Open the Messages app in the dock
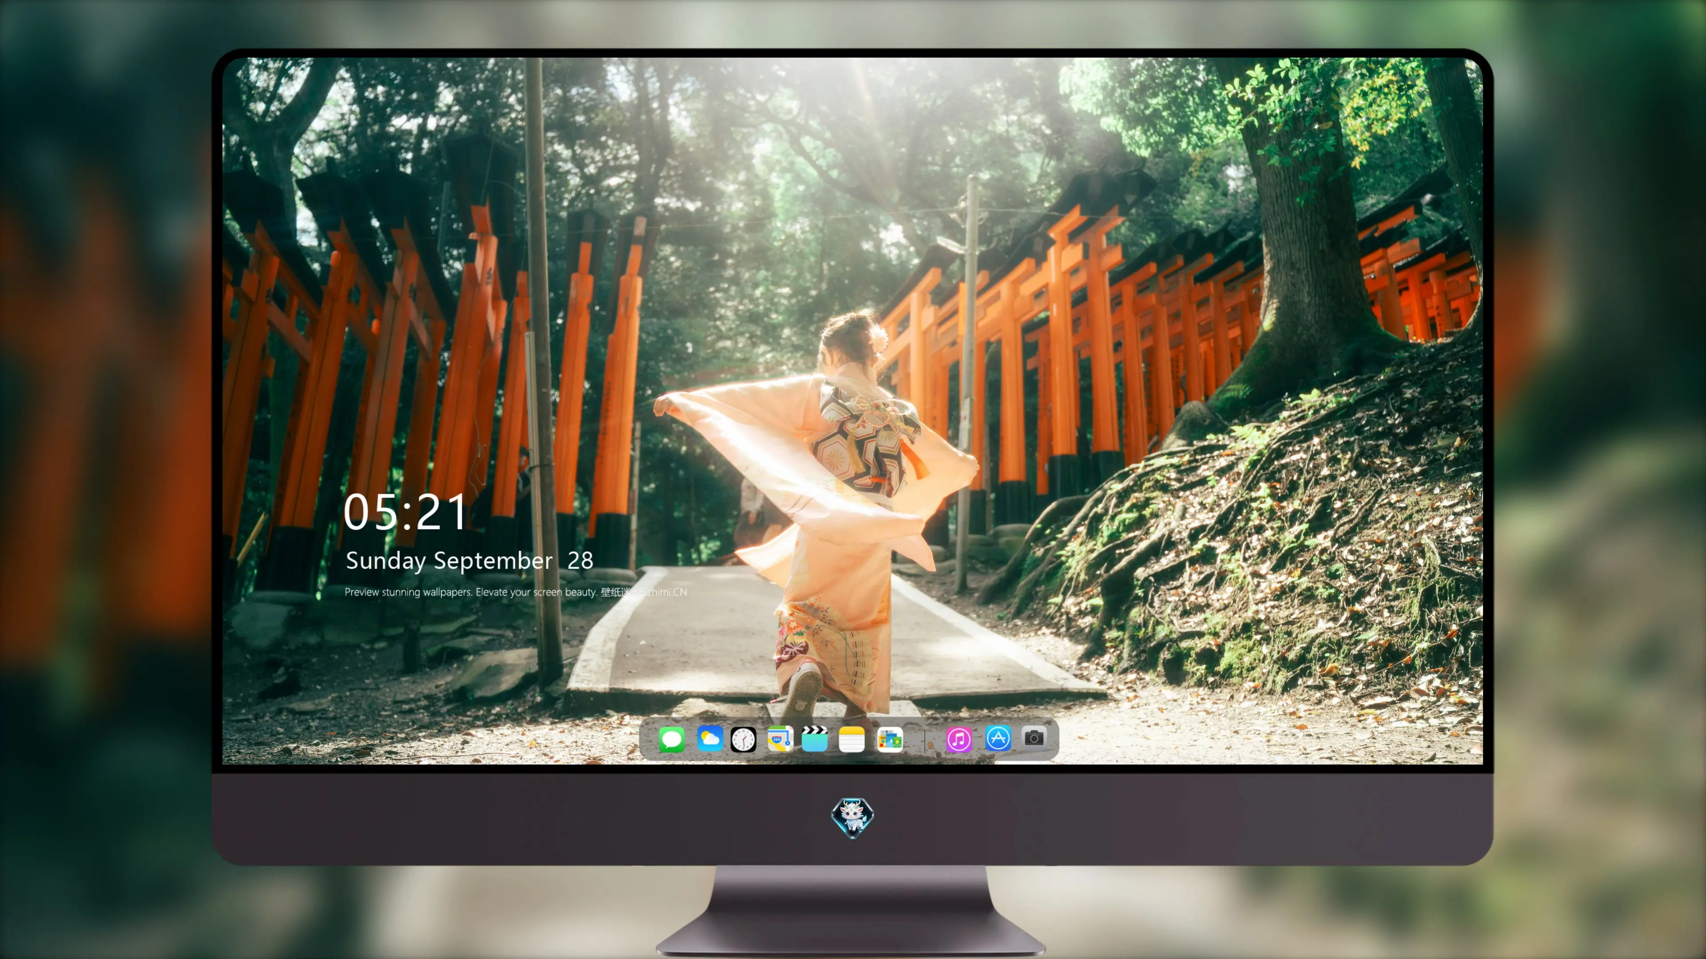 [x=672, y=739]
